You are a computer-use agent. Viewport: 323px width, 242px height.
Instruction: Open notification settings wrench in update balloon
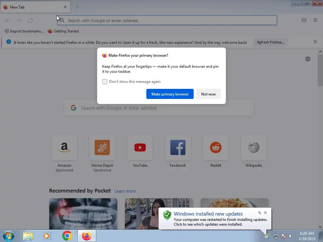(x=259, y=213)
